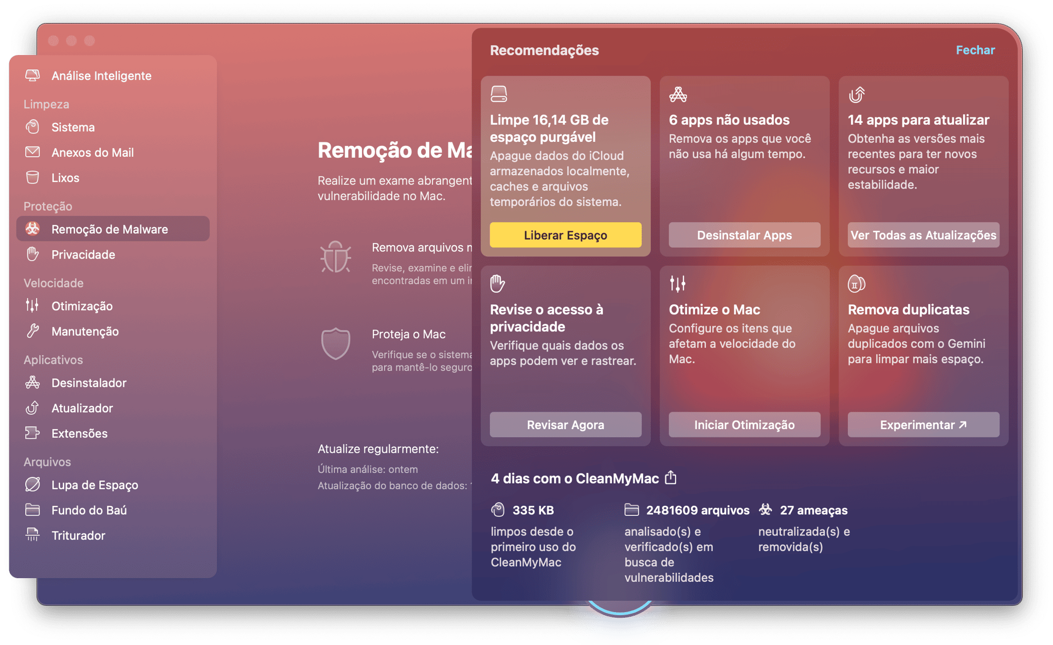Click the Experimentar Gemini link button
1053x645 pixels.
[x=923, y=425]
